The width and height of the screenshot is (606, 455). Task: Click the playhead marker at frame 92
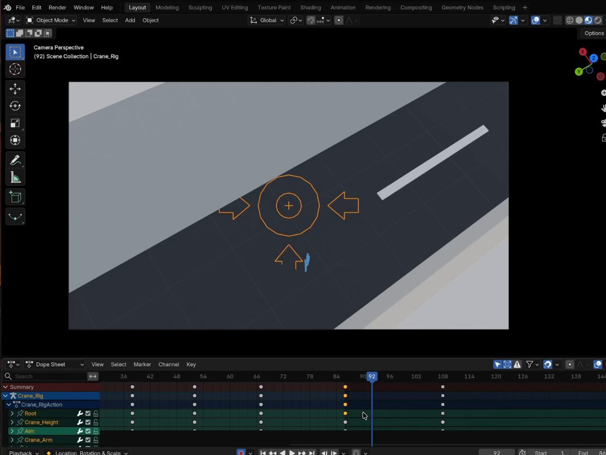[372, 377]
